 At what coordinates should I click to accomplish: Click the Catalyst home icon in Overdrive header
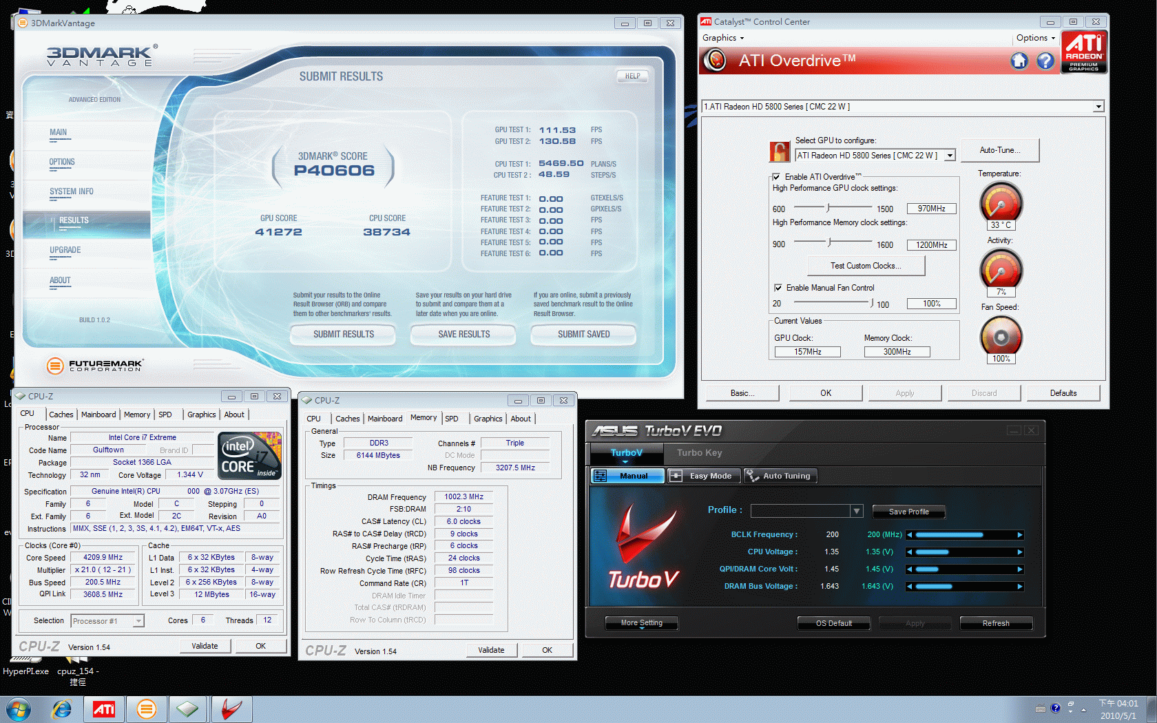(x=1019, y=61)
